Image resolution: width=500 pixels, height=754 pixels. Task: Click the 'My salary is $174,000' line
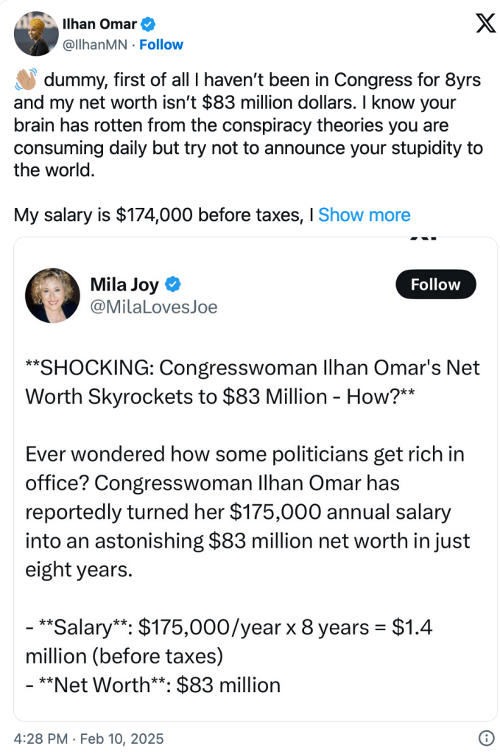[x=163, y=215]
